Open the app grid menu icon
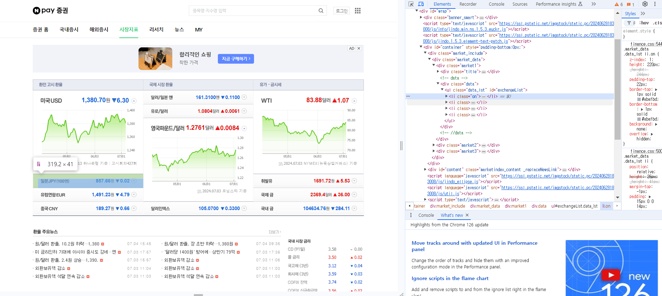Screen dimensions: 662x296 (358, 11)
